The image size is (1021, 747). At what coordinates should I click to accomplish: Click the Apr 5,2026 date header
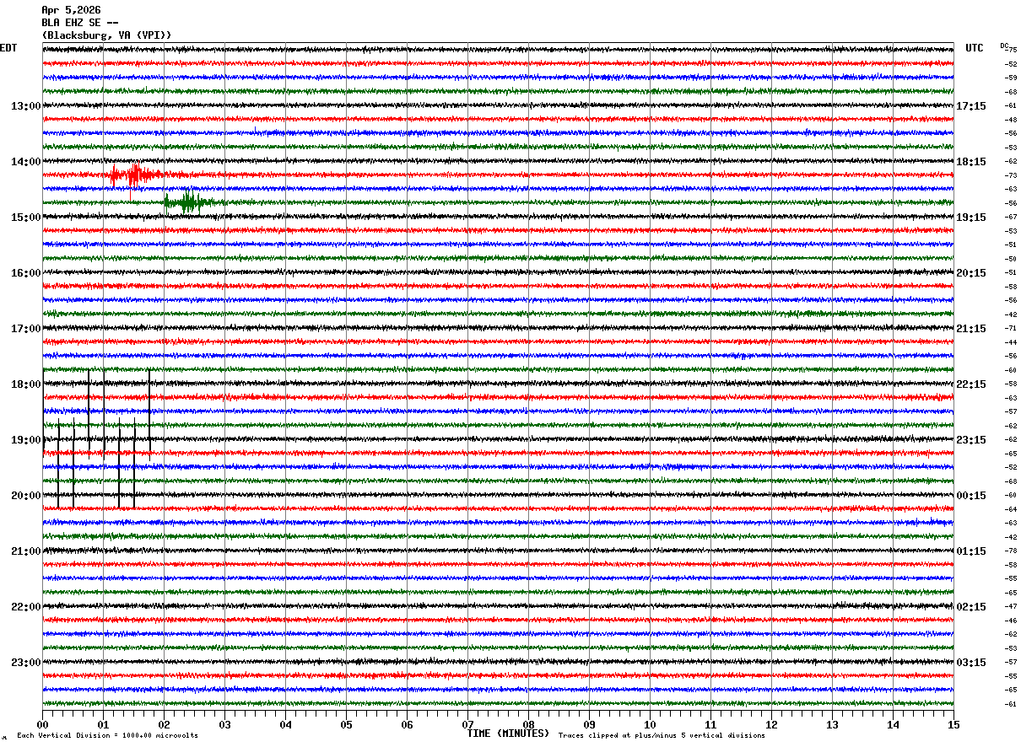(x=71, y=10)
